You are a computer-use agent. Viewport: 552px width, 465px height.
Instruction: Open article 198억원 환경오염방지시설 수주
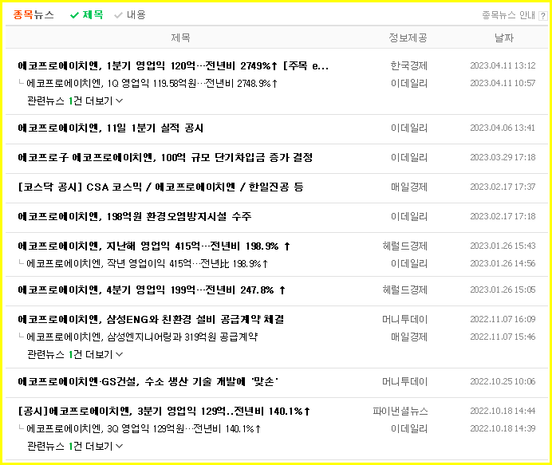[135, 216]
